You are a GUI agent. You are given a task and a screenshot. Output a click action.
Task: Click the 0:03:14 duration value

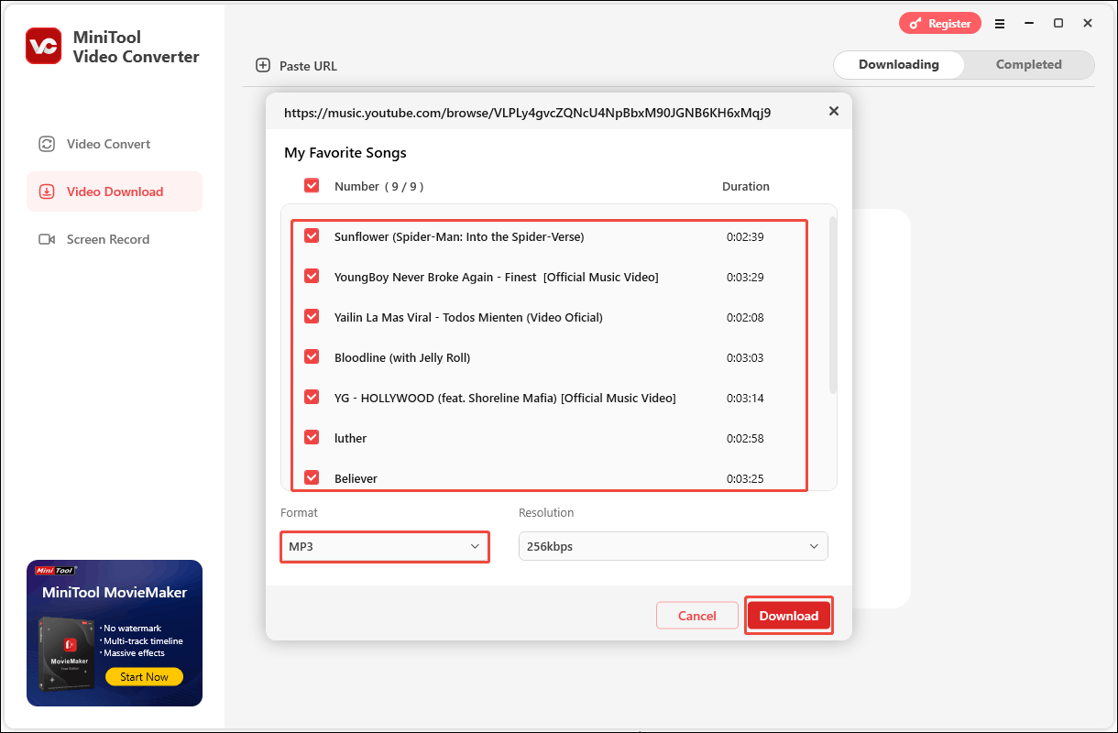[745, 398]
